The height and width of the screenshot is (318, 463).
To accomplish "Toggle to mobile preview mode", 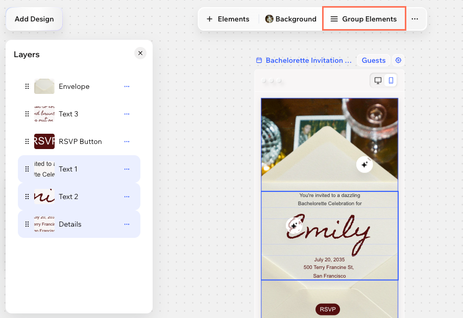I will [390, 80].
